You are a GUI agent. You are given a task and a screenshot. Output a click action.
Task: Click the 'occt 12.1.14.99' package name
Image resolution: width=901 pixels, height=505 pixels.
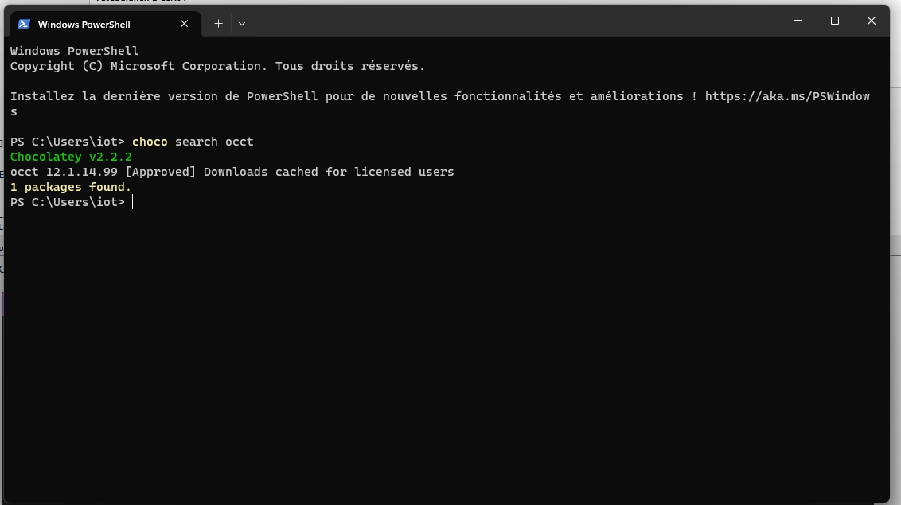(x=64, y=172)
